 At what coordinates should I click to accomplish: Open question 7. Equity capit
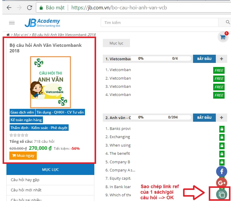point(118,178)
